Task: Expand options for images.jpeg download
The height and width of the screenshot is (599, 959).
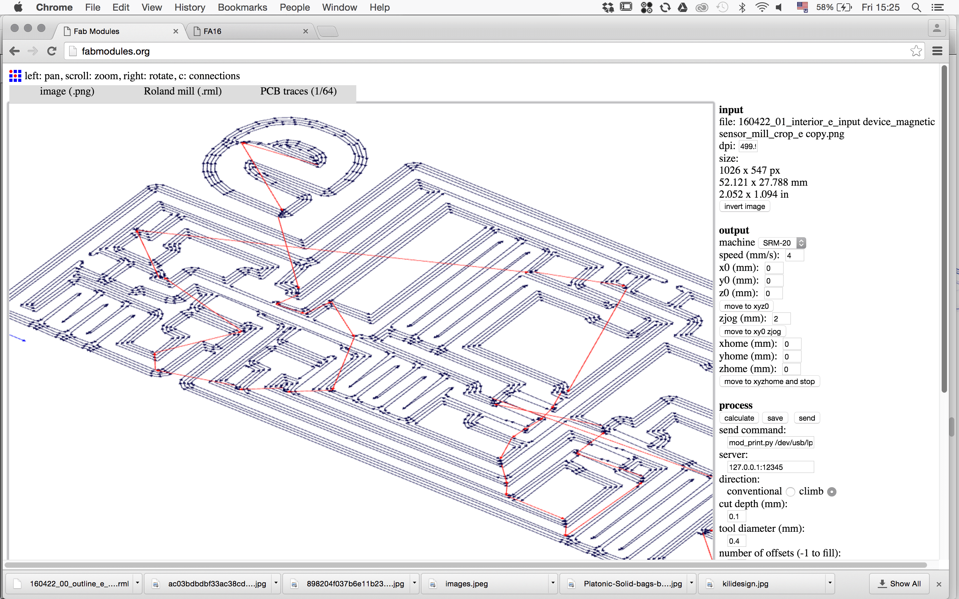Action: pos(552,583)
